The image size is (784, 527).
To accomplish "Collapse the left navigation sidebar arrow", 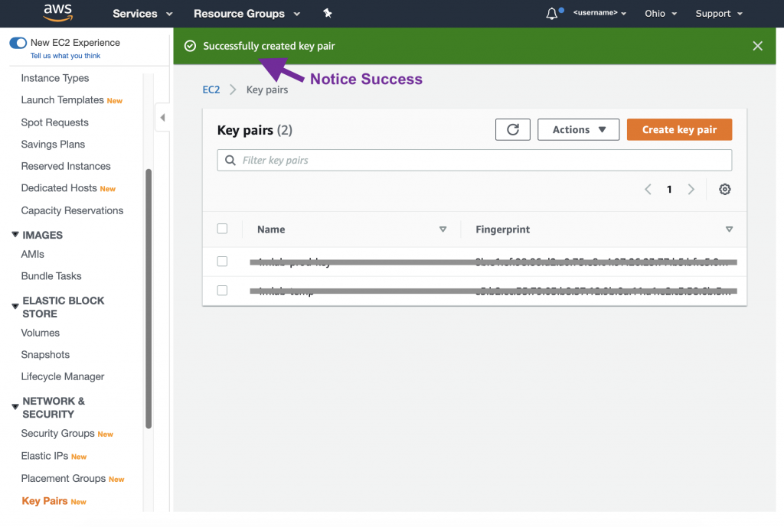I will (x=162, y=118).
